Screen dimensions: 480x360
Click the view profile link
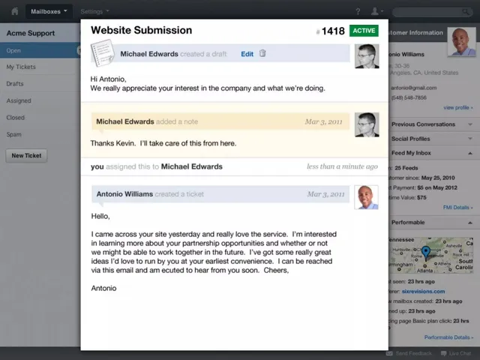pos(458,108)
